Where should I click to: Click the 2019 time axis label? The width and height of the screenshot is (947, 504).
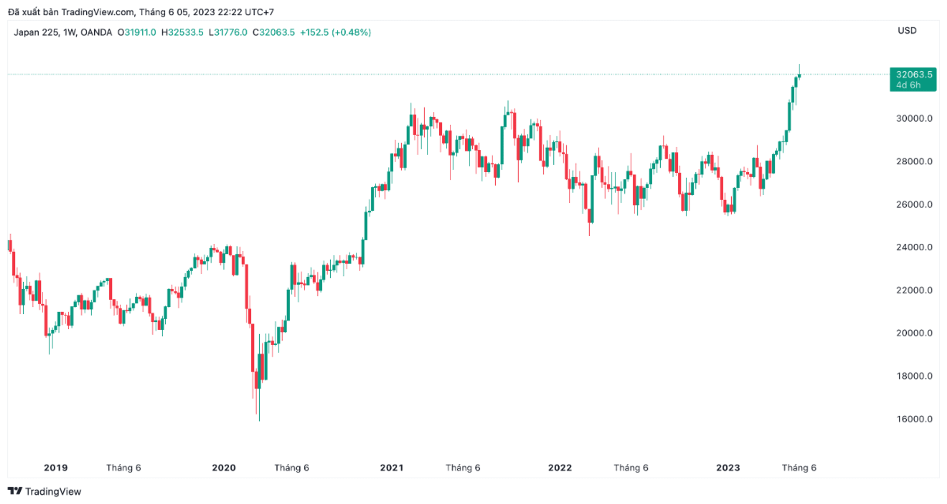[x=56, y=468]
